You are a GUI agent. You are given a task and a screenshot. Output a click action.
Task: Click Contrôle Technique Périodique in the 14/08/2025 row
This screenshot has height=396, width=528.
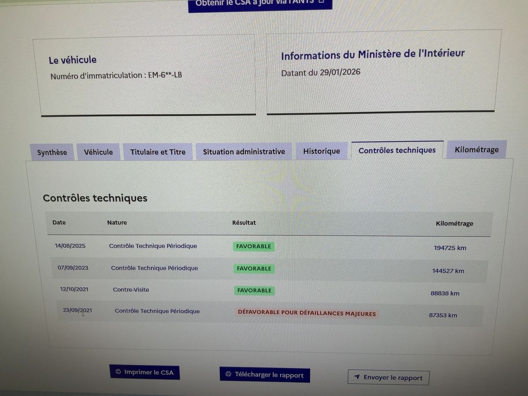[x=153, y=246]
